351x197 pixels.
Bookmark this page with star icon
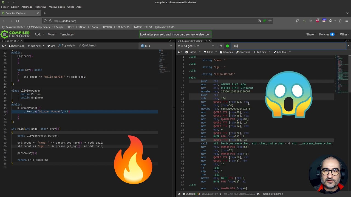270,21
